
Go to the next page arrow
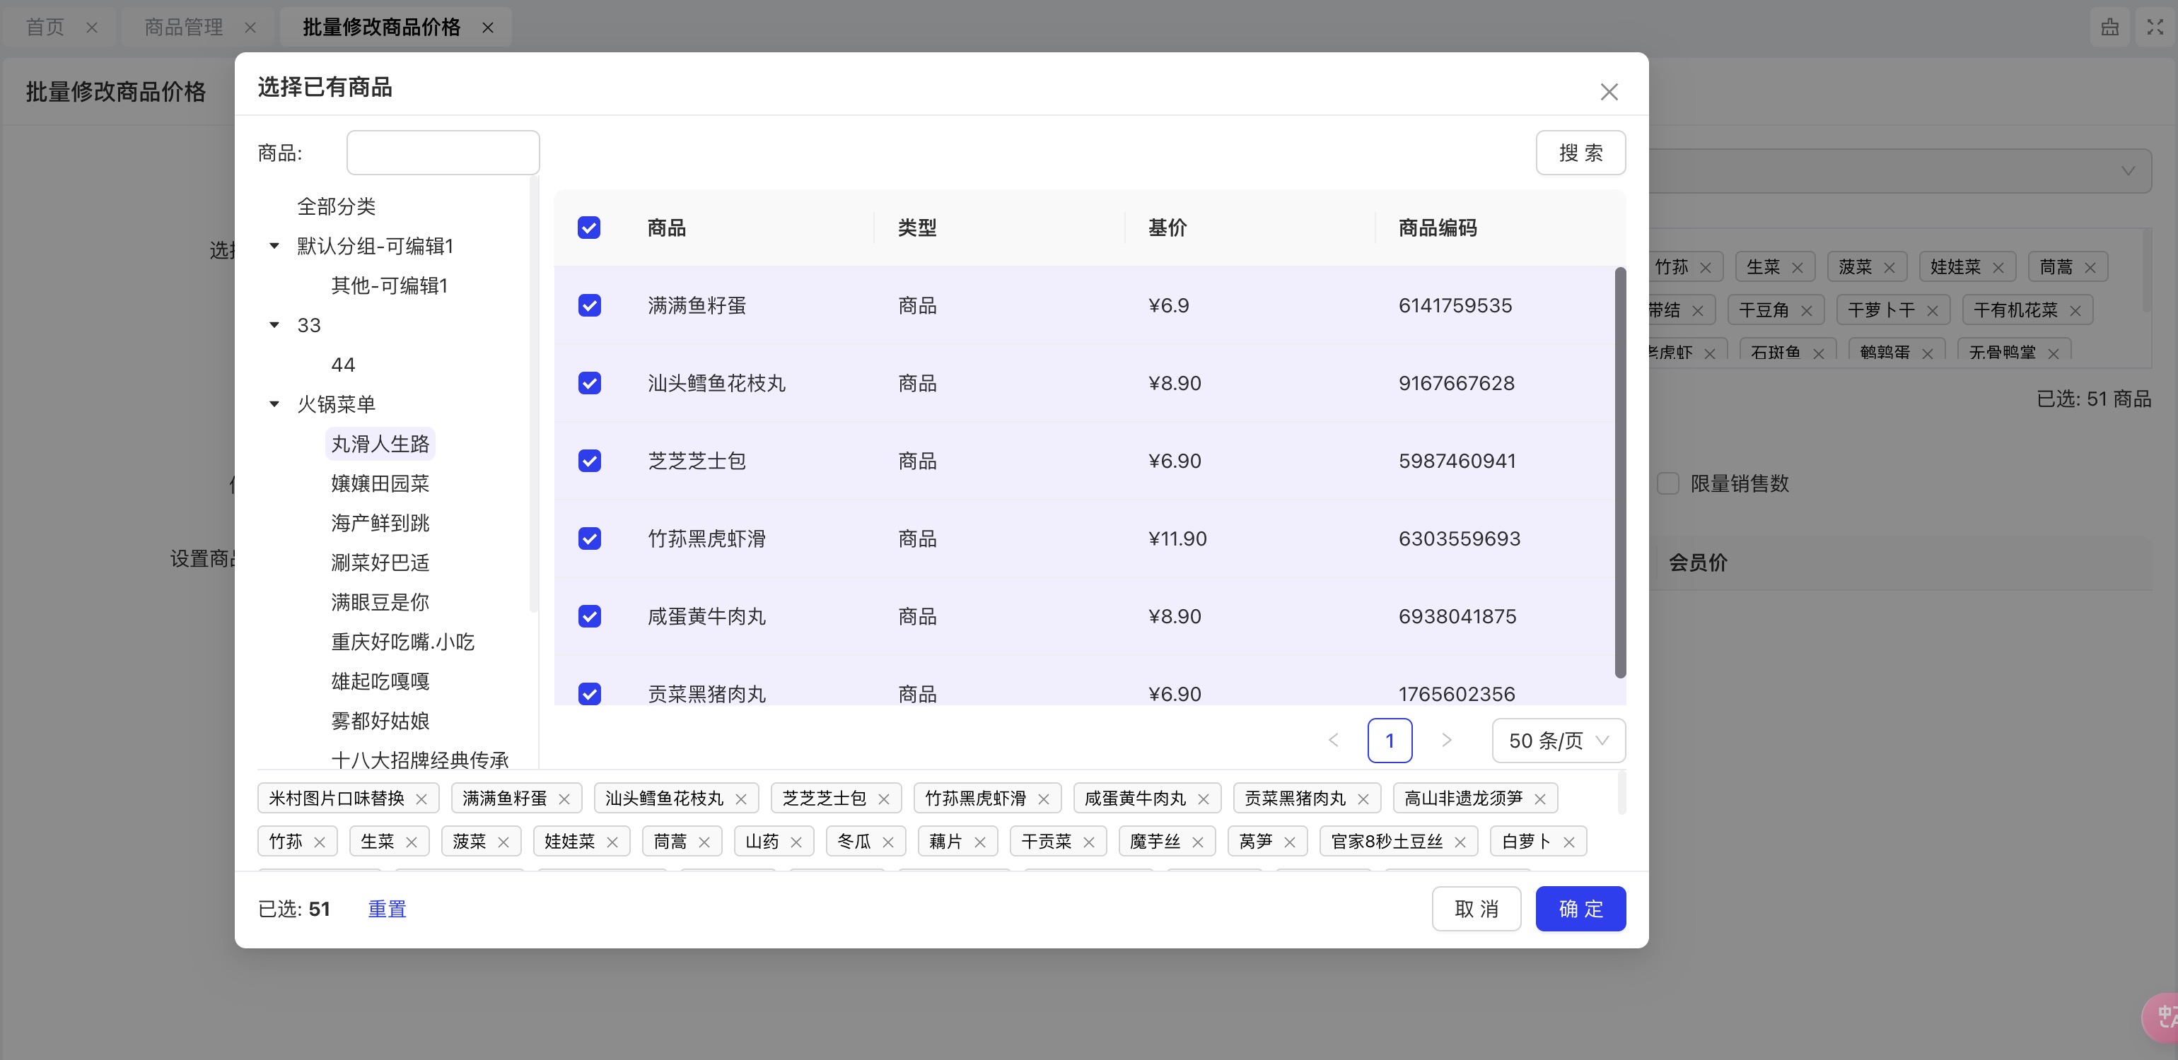click(1446, 741)
